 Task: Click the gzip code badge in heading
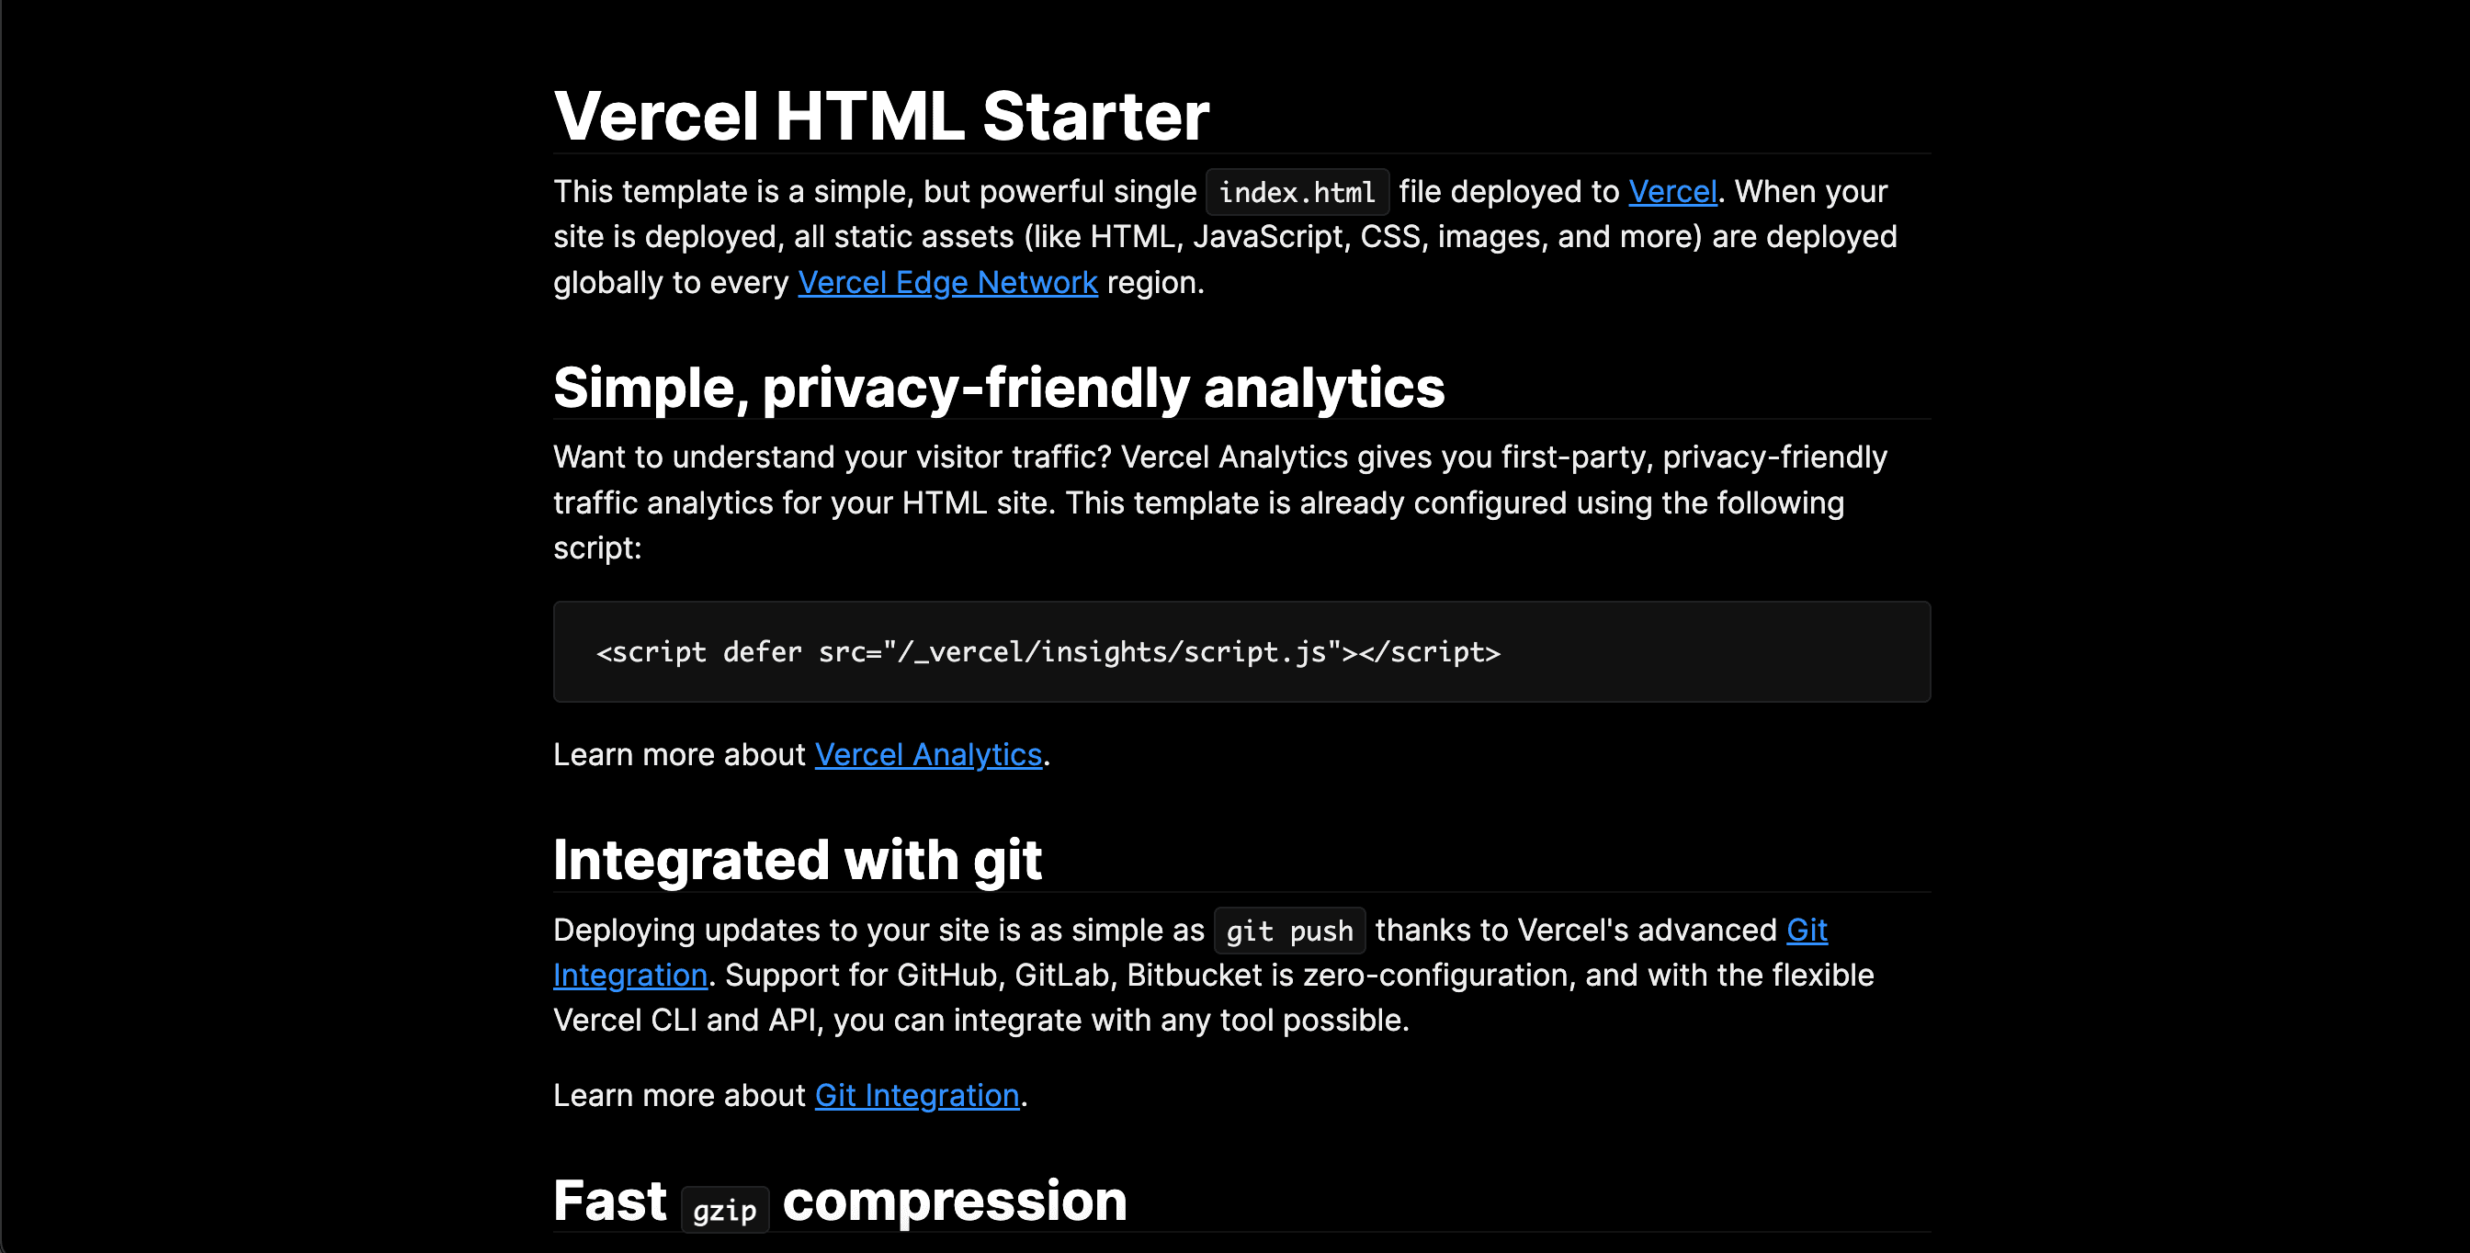(724, 1211)
